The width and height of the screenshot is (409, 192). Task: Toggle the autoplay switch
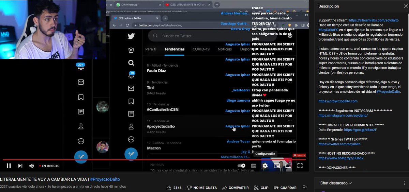[x=241, y=166]
